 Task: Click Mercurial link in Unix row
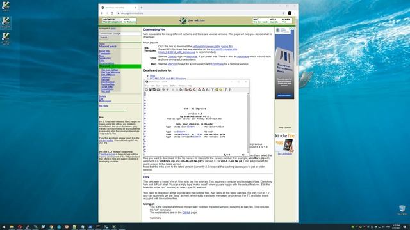(192, 57)
